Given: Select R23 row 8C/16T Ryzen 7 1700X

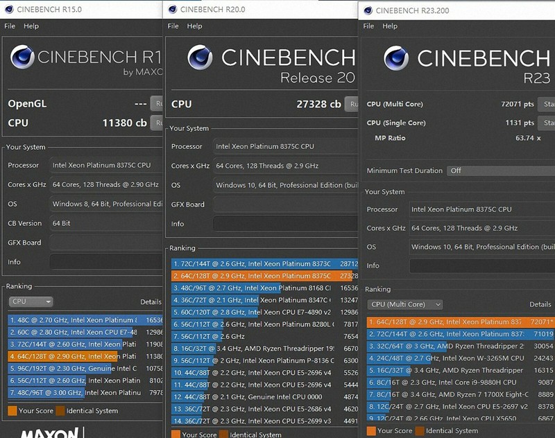Looking at the screenshot, I should click(x=461, y=394).
